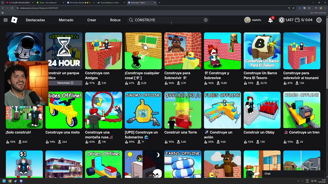Open the Crear tab
Viewport: 328px width, 184px height.
point(92,20)
